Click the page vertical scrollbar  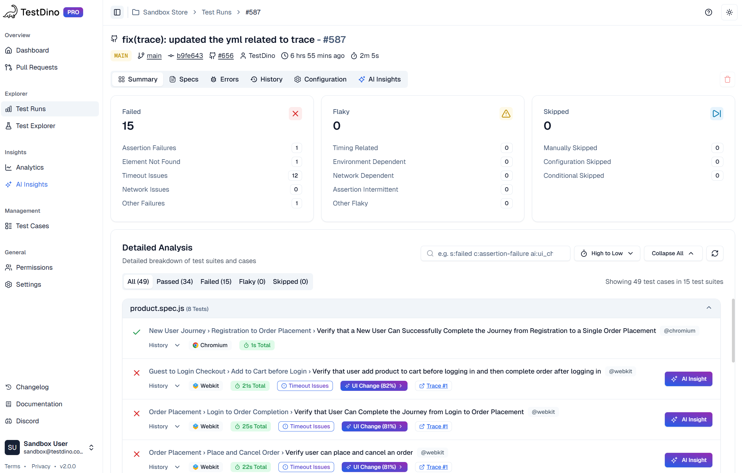point(733,330)
